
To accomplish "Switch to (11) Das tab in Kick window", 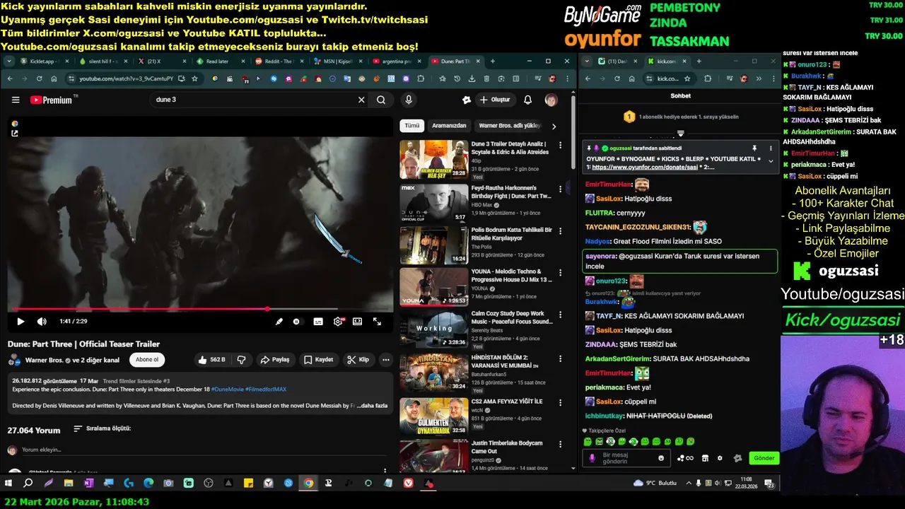I will pyautogui.click(x=617, y=62).
